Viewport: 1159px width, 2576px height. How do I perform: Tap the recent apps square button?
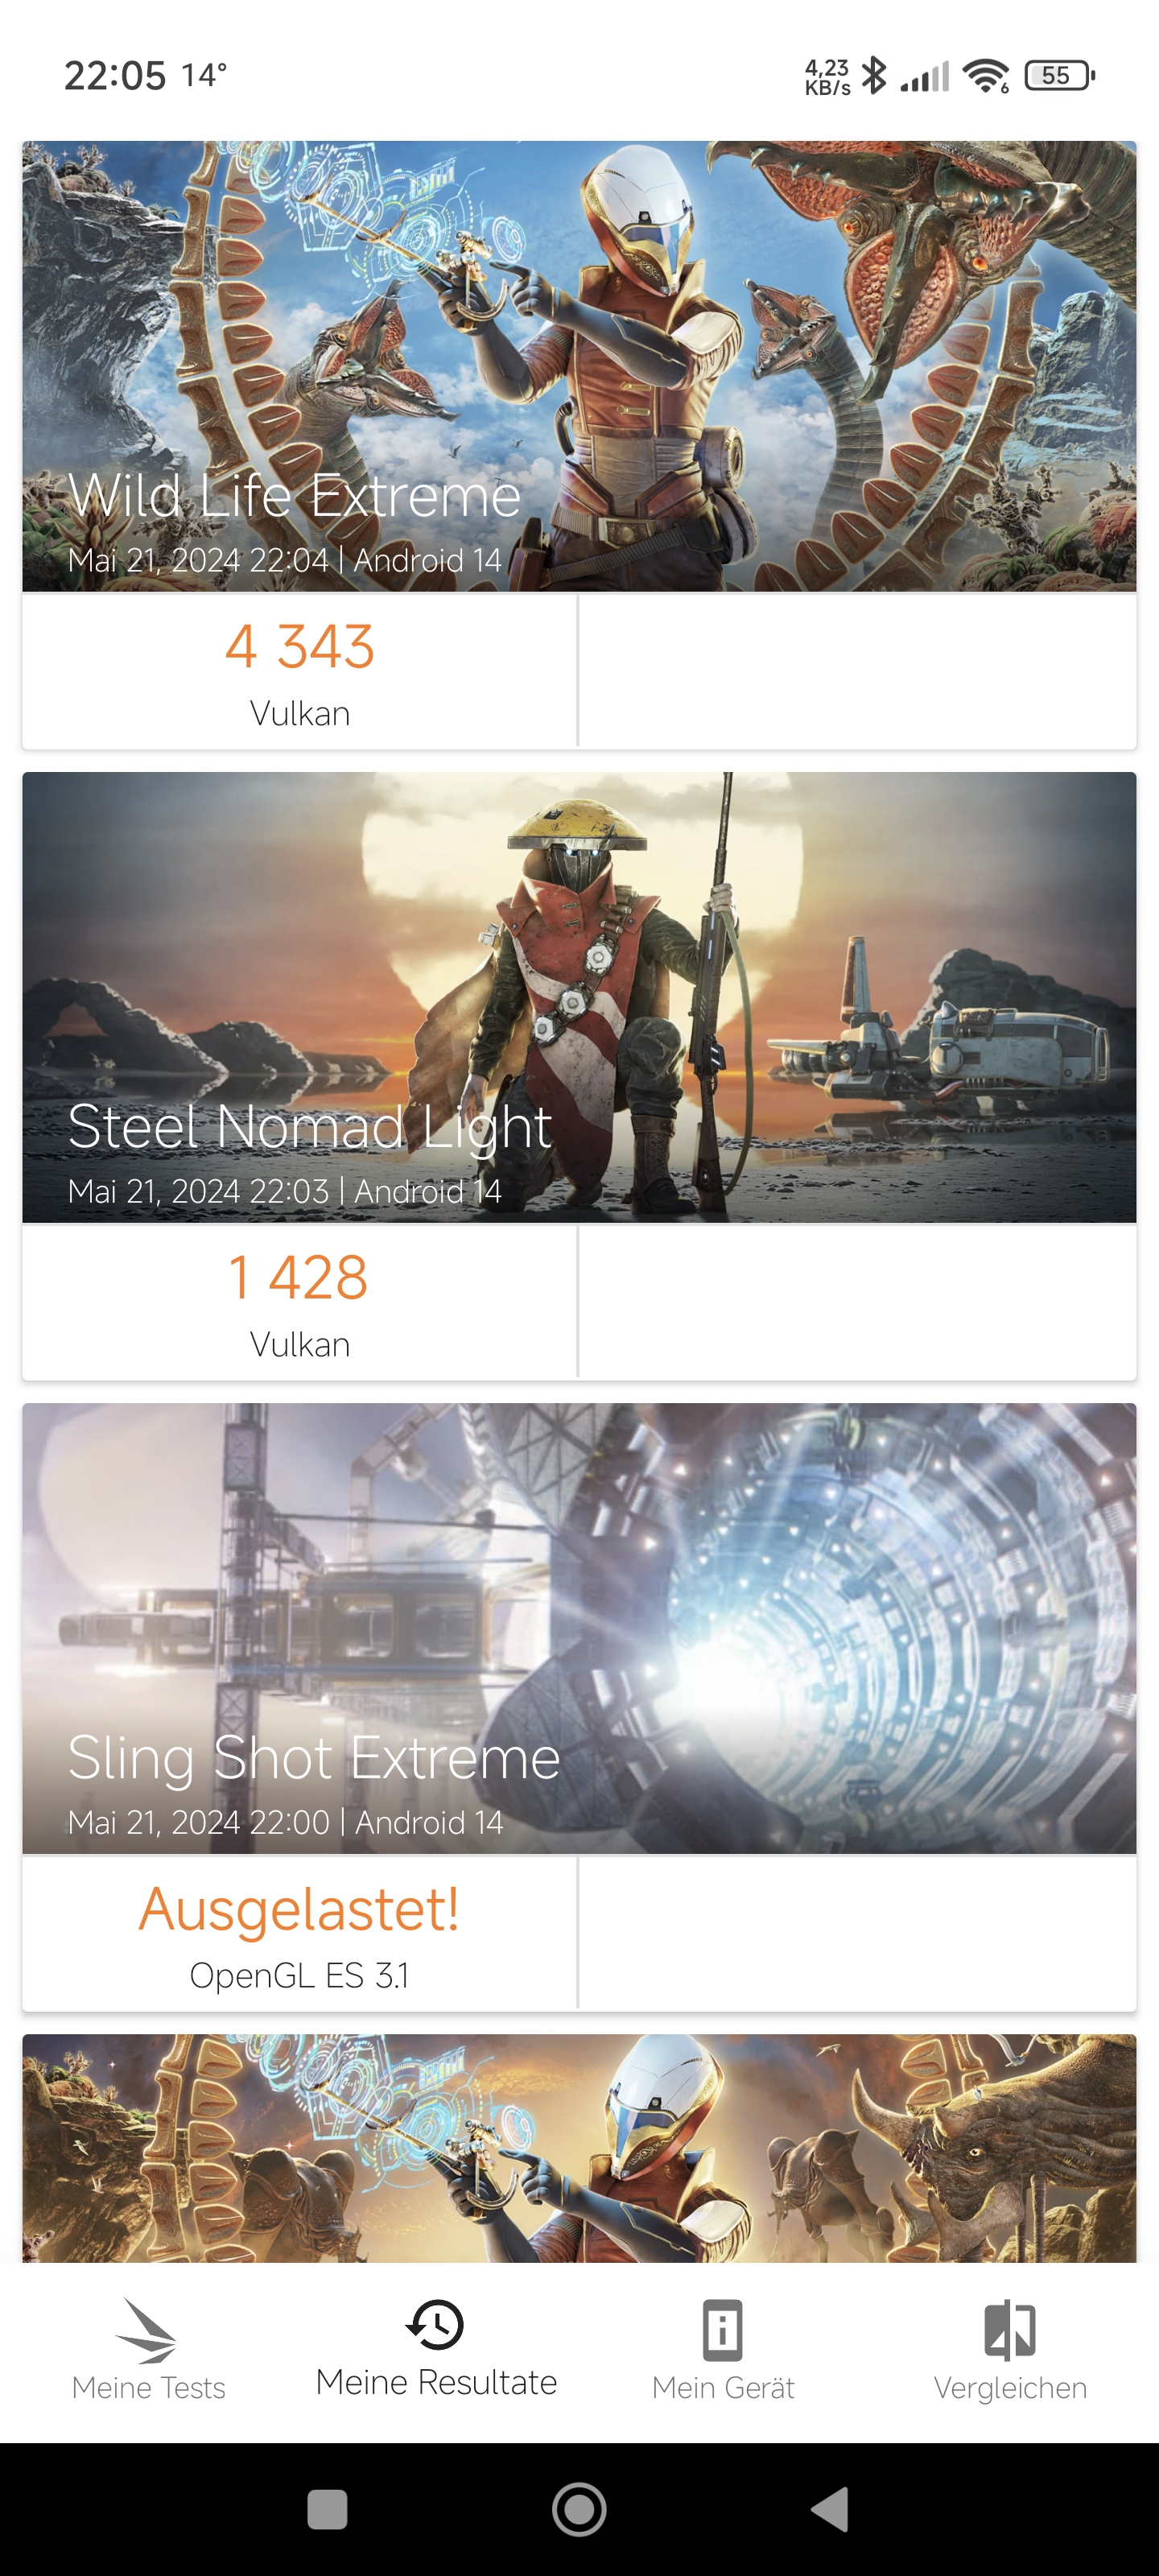point(327,2510)
